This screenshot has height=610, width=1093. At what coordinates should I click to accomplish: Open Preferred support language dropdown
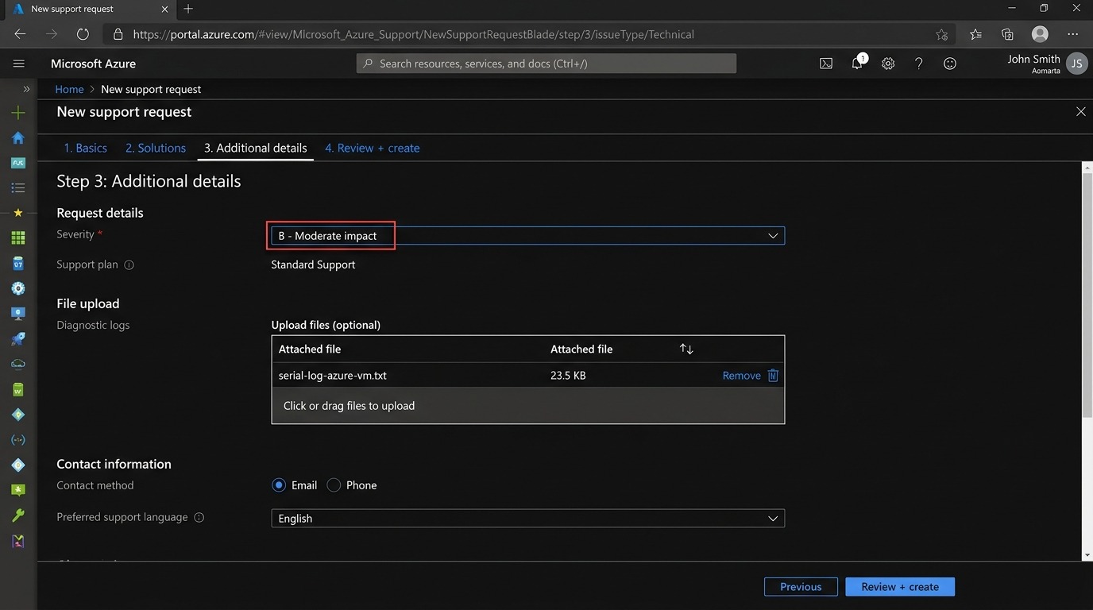(x=527, y=518)
